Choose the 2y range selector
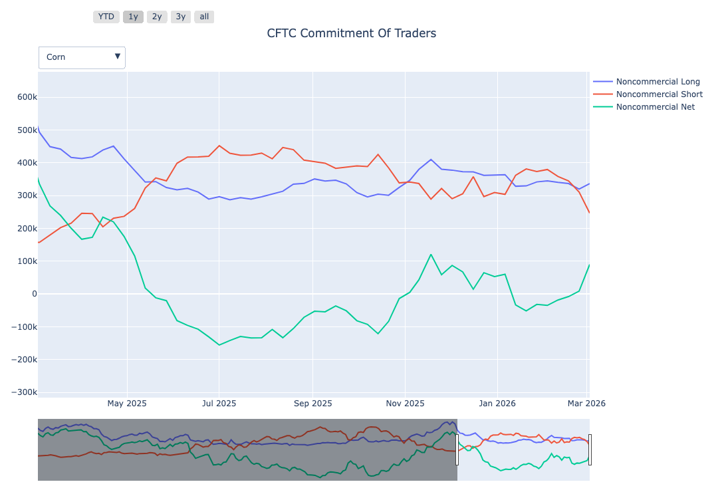The width and height of the screenshot is (720, 502). click(x=157, y=17)
